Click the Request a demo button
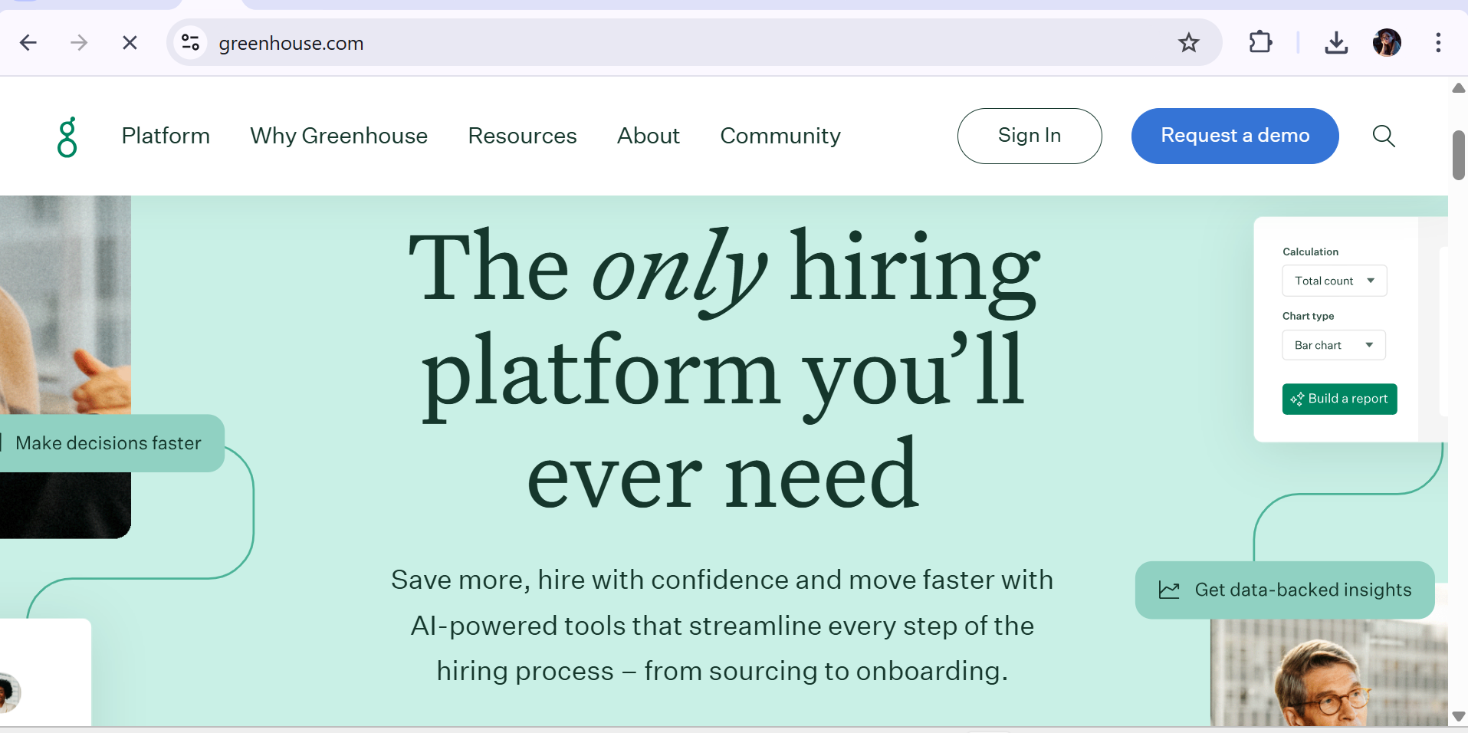 coord(1234,136)
